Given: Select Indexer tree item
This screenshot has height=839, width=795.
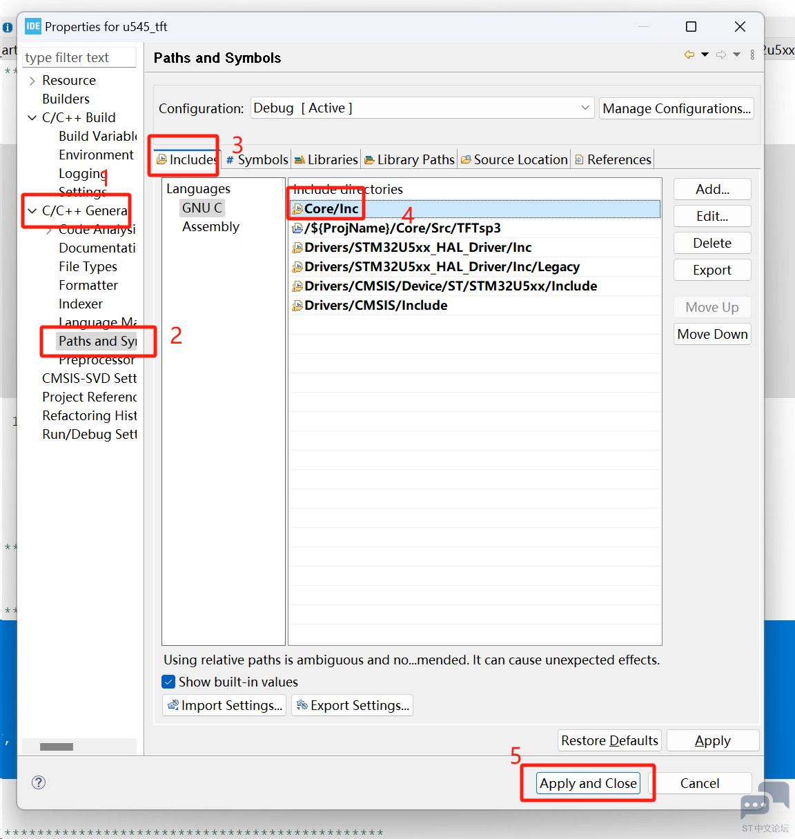Looking at the screenshot, I should (81, 304).
